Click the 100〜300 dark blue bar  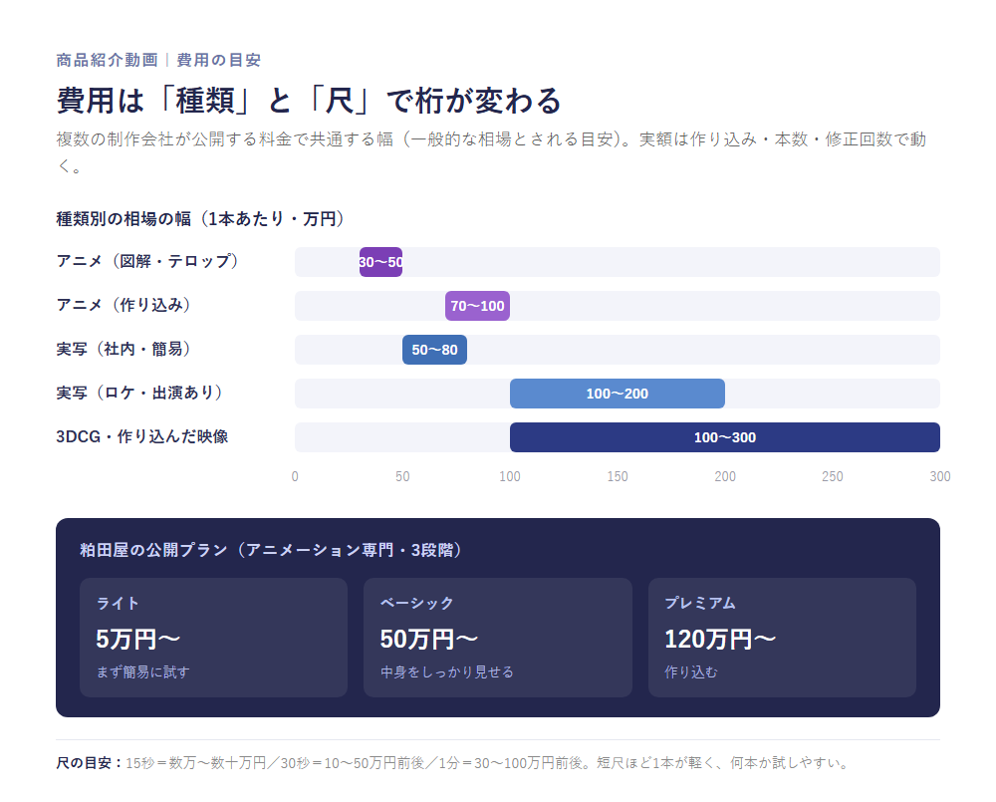[725, 437]
